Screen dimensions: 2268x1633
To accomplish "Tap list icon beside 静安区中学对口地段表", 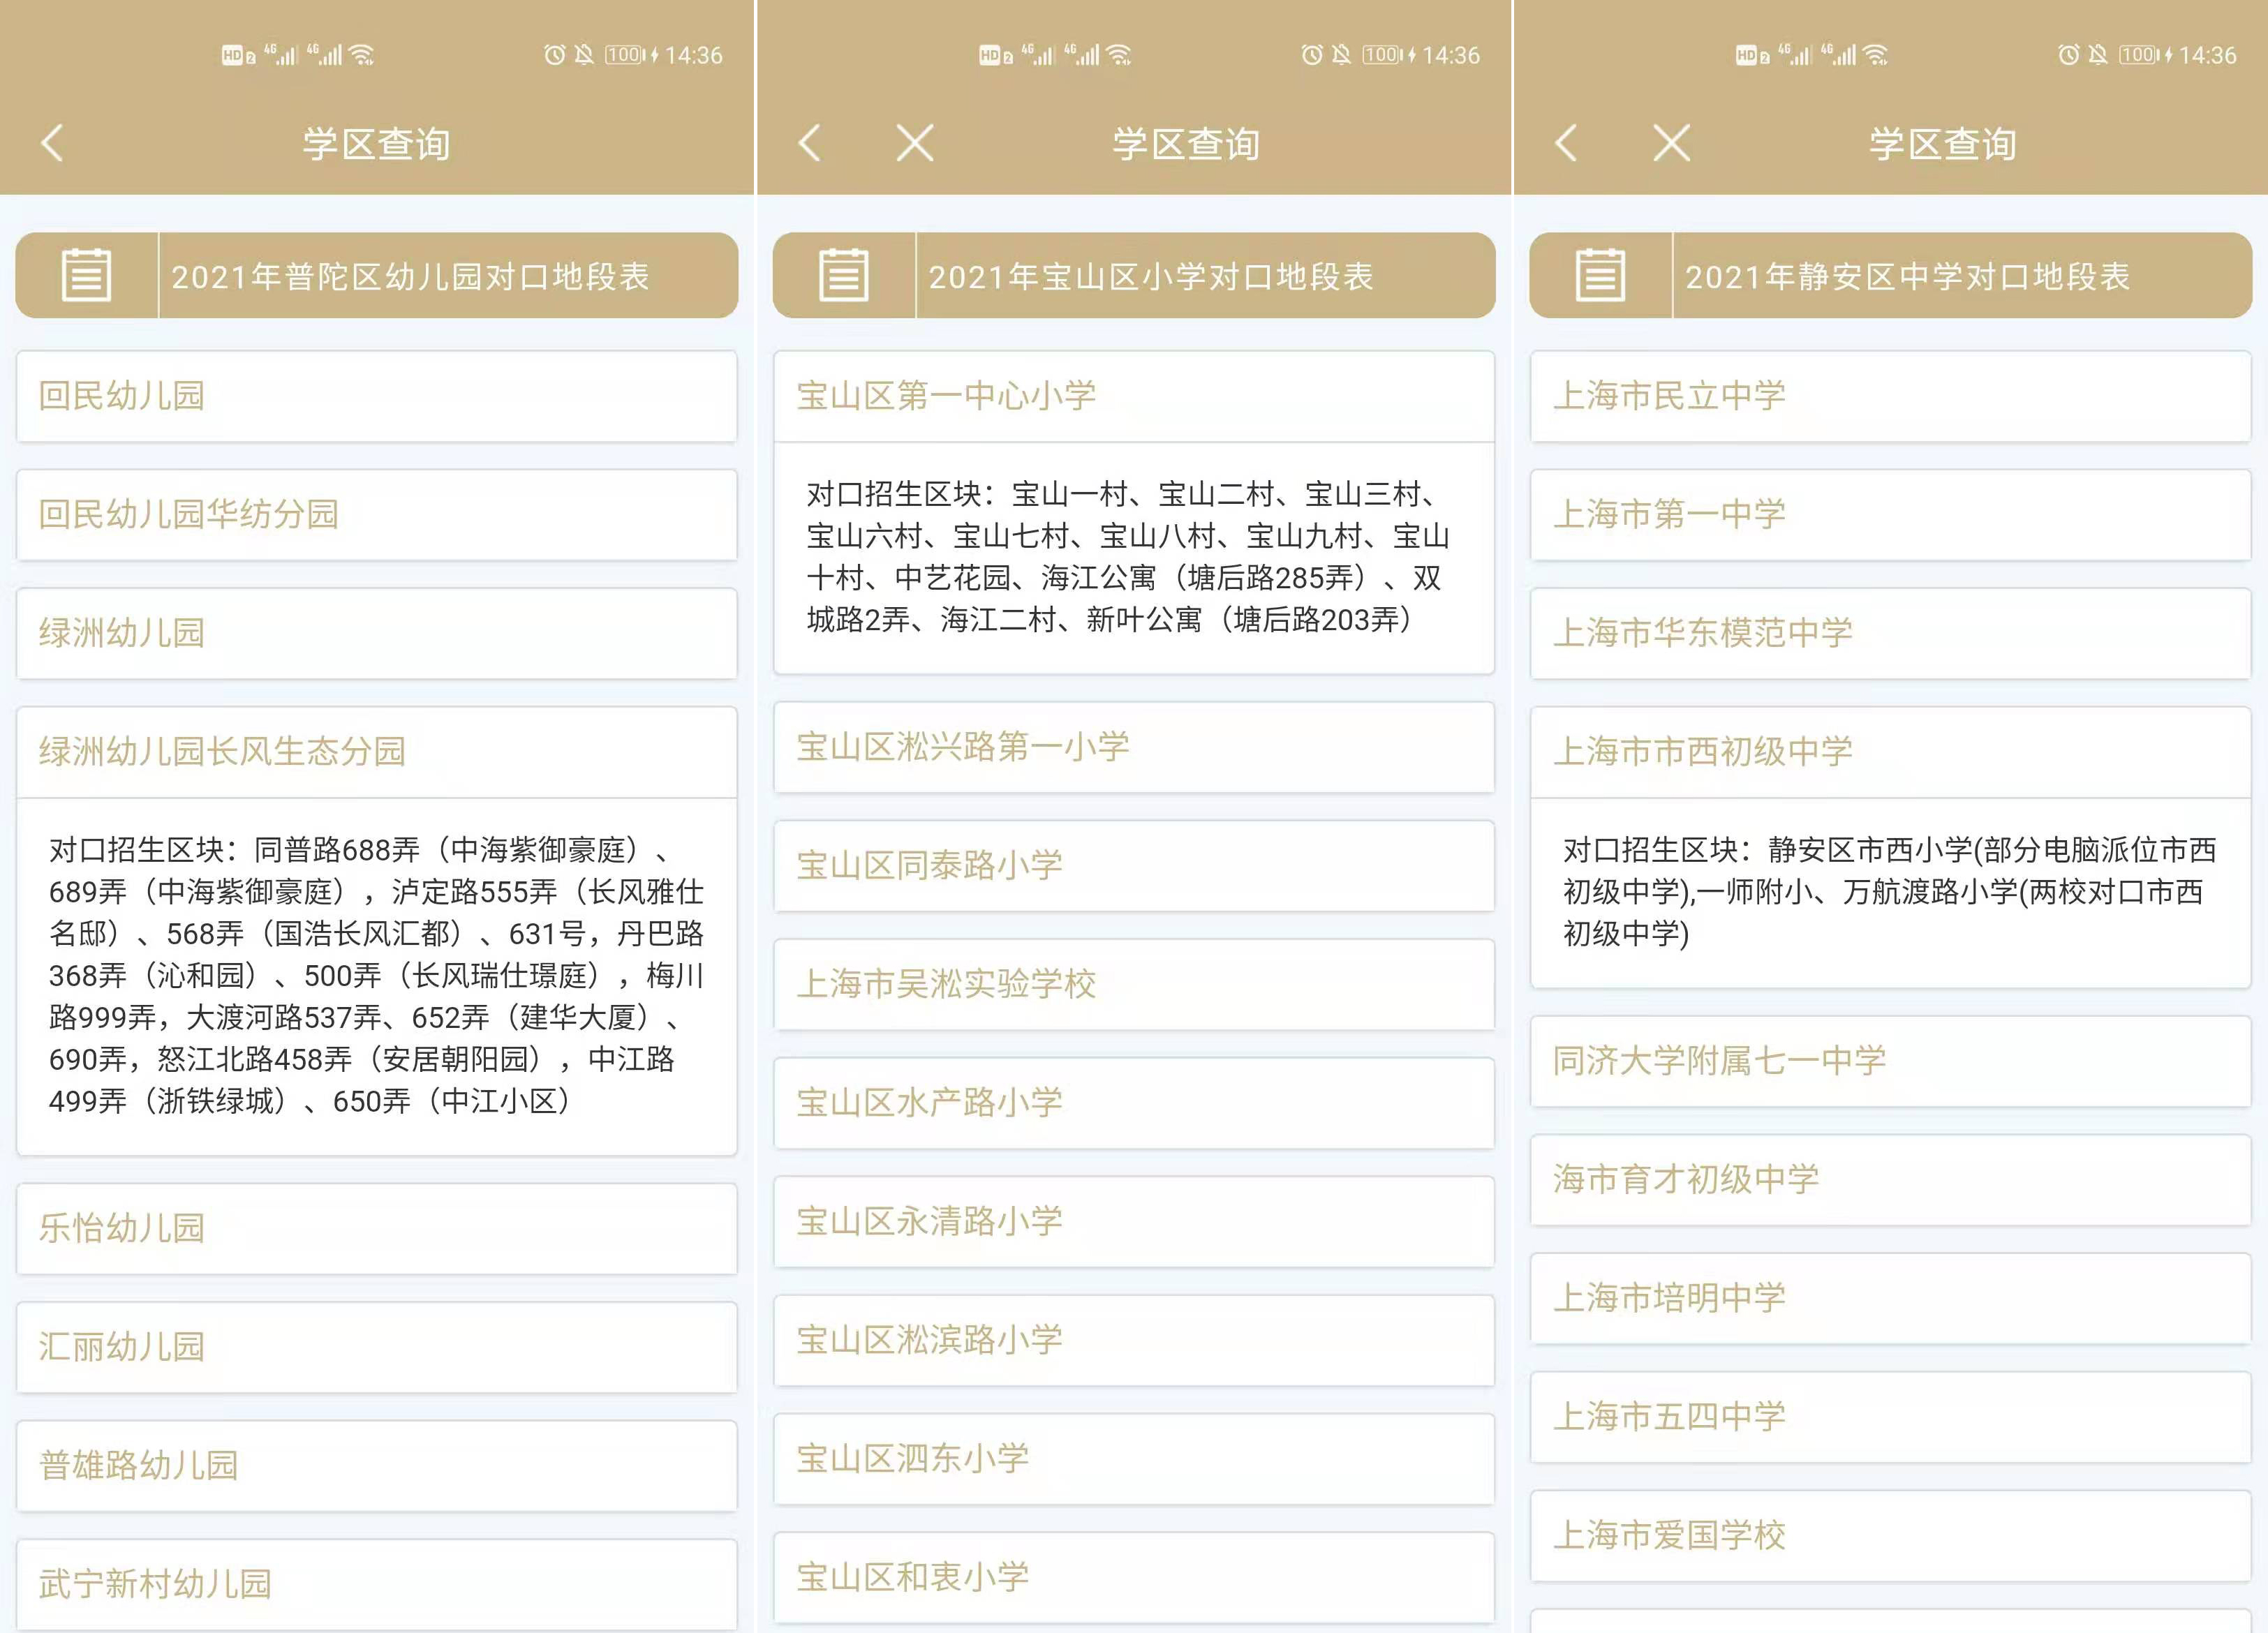I will pyautogui.click(x=1600, y=276).
